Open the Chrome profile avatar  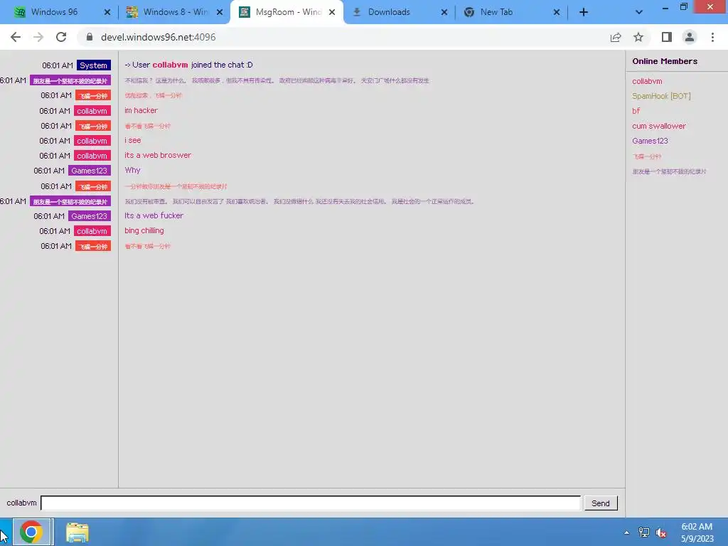point(690,37)
